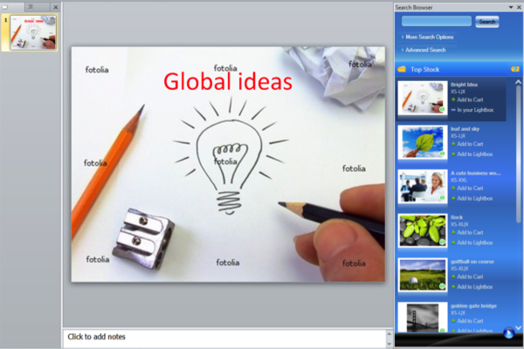Add Rock to cart
Image resolution: width=524 pixels, height=349 pixels.
pos(470,232)
